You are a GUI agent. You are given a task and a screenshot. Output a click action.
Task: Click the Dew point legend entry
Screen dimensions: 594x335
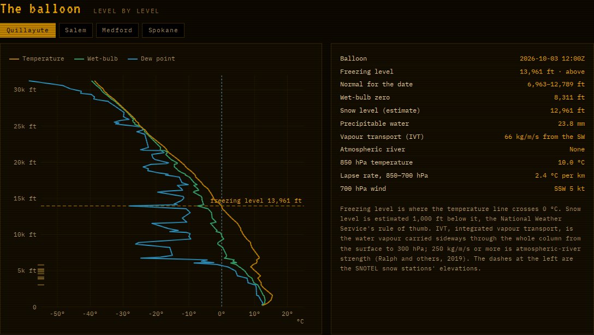[x=152, y=59]
